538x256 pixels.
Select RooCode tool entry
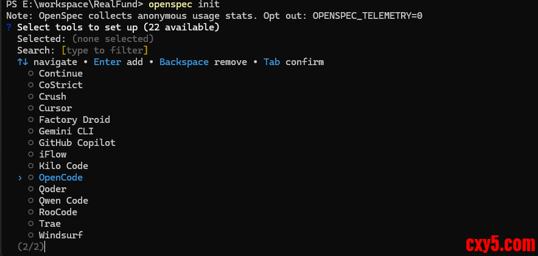coord(58,212)
